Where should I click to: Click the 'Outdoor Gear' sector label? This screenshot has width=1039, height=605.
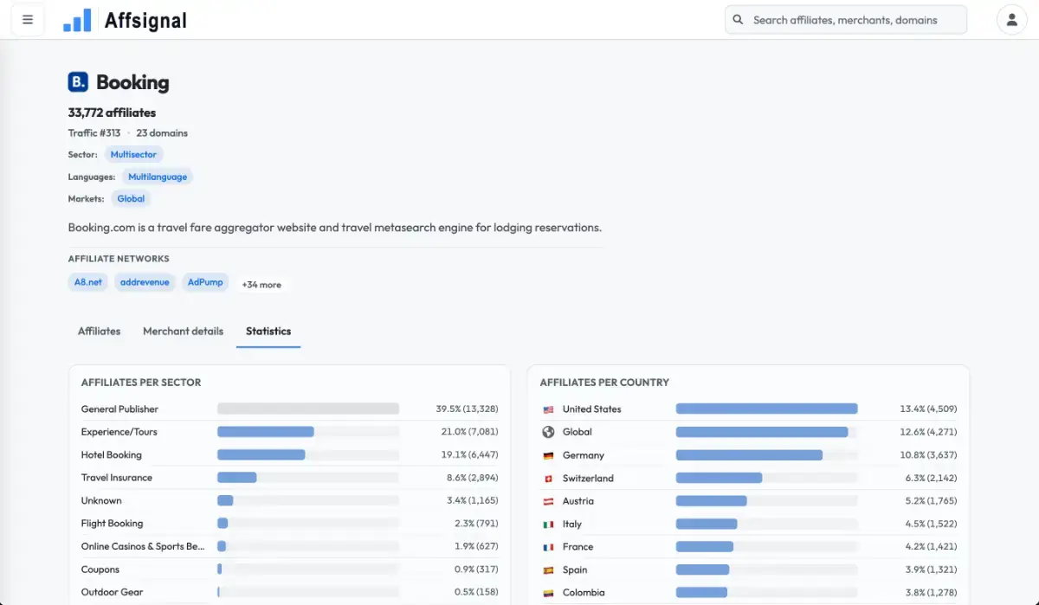point(111,592)
